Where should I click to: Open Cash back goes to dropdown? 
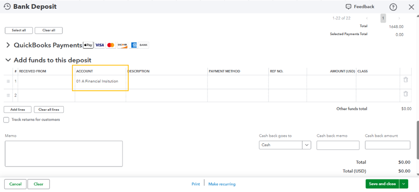(307, 145)
